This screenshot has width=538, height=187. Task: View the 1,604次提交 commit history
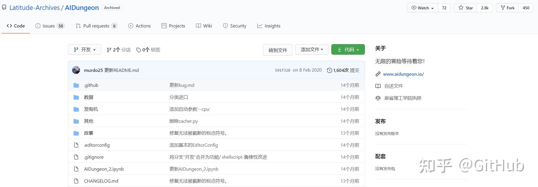pos(346,70)
